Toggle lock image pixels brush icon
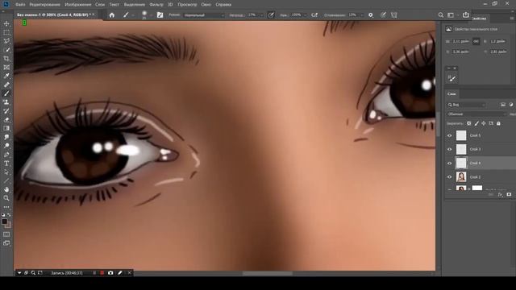The height and width of the screenshot is (290, 516). coord(476,123)
